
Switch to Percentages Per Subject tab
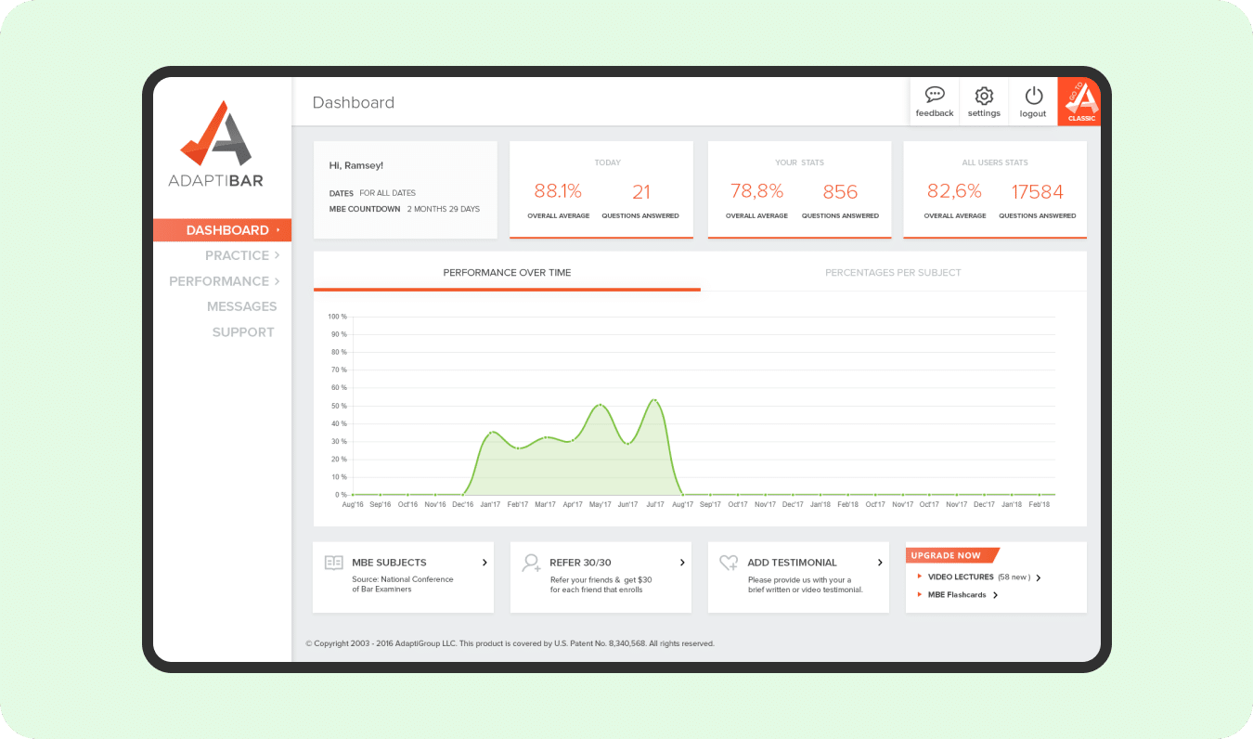pyautogui.click(x=893, y=273)
